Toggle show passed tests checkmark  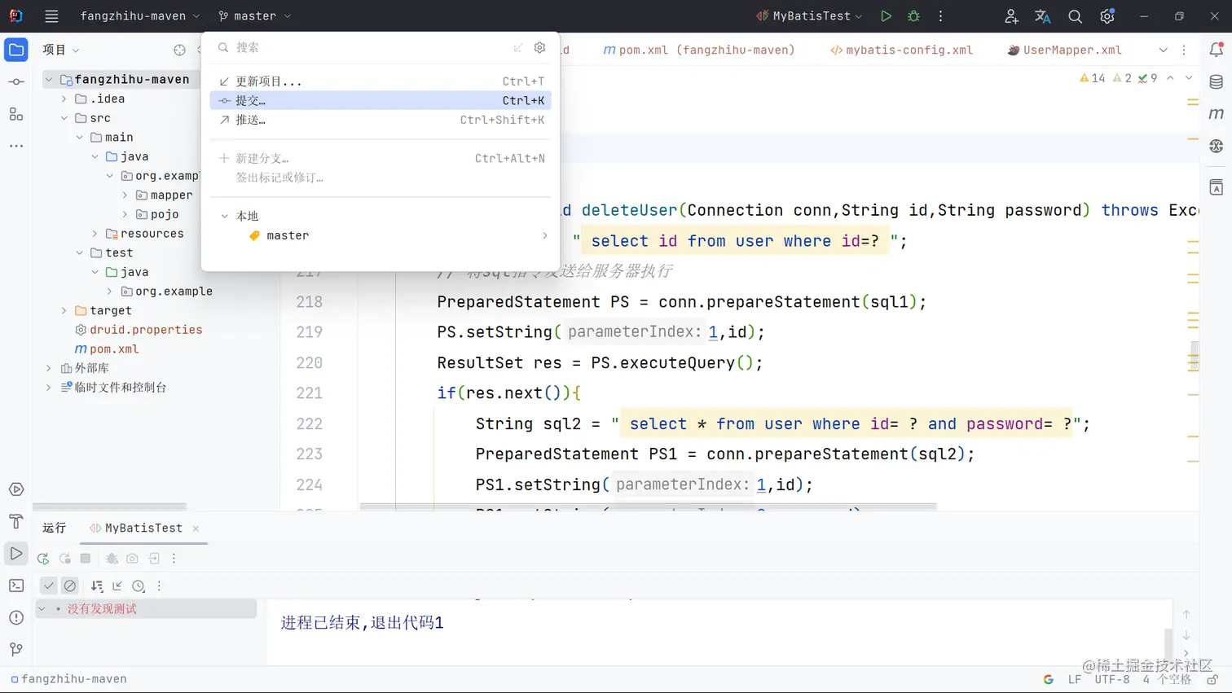[49, 586]
